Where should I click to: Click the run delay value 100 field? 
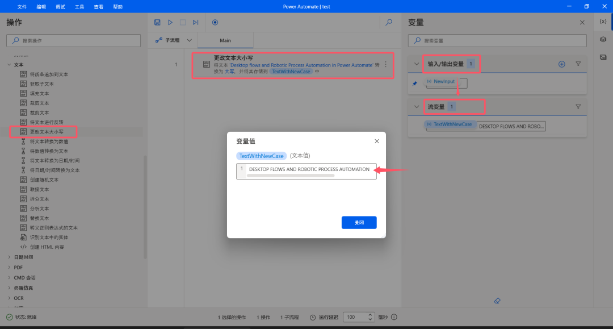coord(355,317)
